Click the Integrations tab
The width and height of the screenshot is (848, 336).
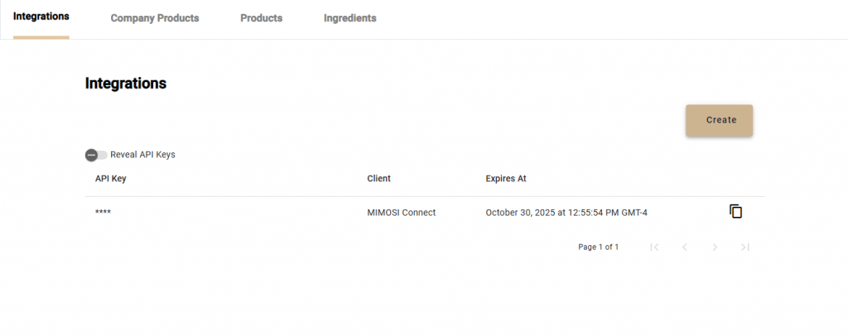41,17
